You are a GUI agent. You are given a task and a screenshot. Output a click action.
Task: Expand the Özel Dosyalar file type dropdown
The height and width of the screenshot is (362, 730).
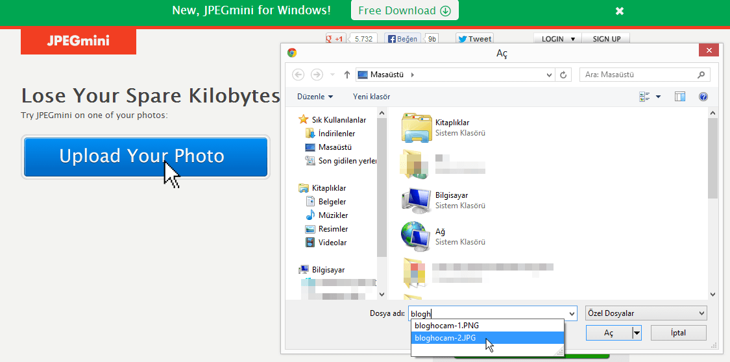point(646,313)
